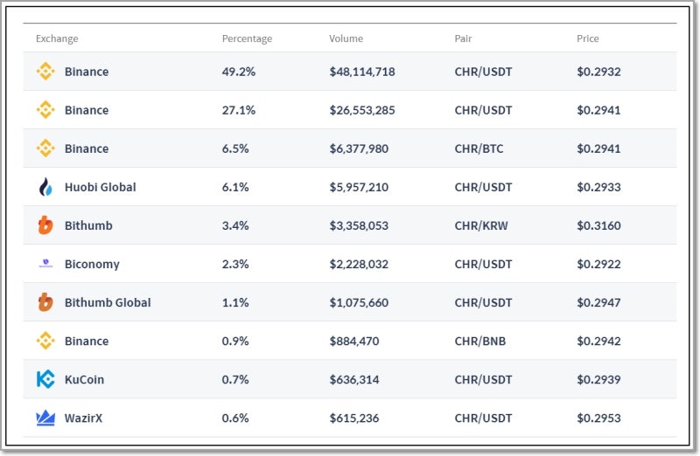The width and height of the screenshot is (700, 456).
Task: Click the KuCoin logo icon
Action: pyautogui.click(x=45, y=379)
